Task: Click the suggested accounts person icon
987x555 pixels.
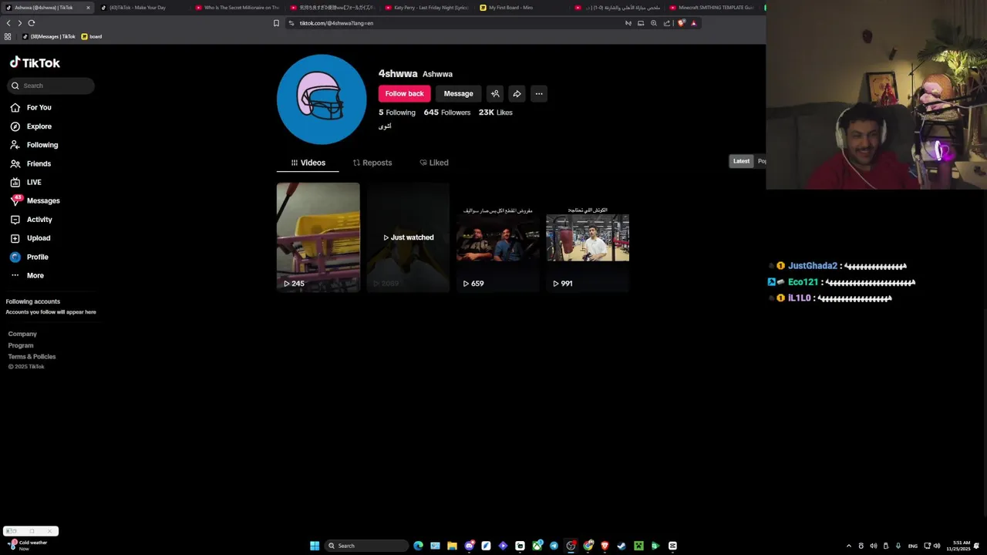Action: pos(495,93)
